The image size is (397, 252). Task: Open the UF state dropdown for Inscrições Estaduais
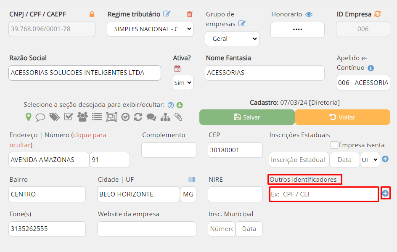click(x=369, y=160)
